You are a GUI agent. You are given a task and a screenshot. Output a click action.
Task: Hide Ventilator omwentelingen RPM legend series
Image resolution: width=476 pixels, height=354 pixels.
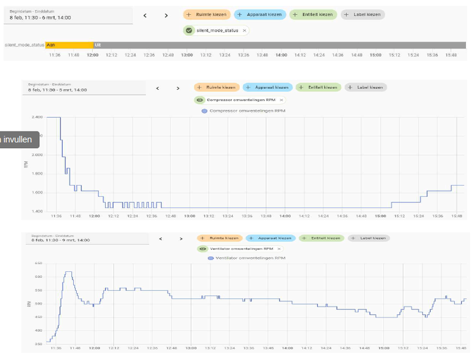(x=246, y=258)
